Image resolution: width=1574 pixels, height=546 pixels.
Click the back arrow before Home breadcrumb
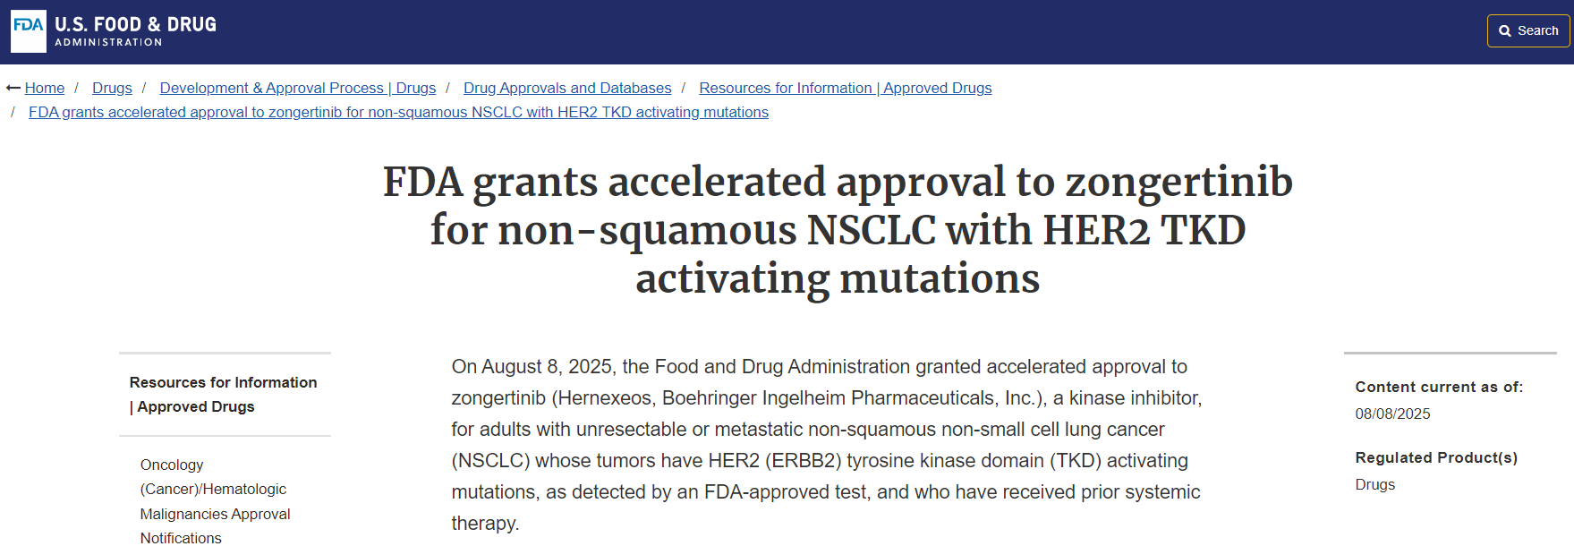tap(13, 88)
